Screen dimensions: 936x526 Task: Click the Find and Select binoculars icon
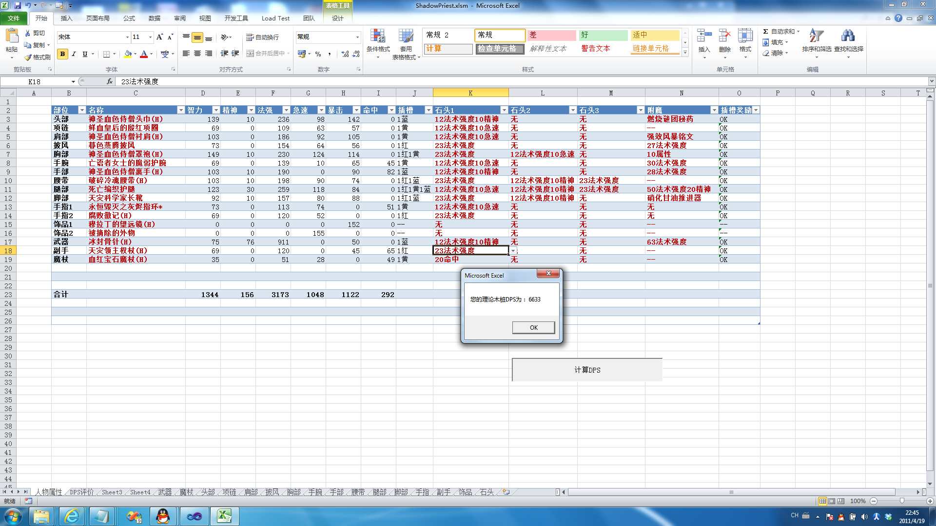(x=848, y=37)
